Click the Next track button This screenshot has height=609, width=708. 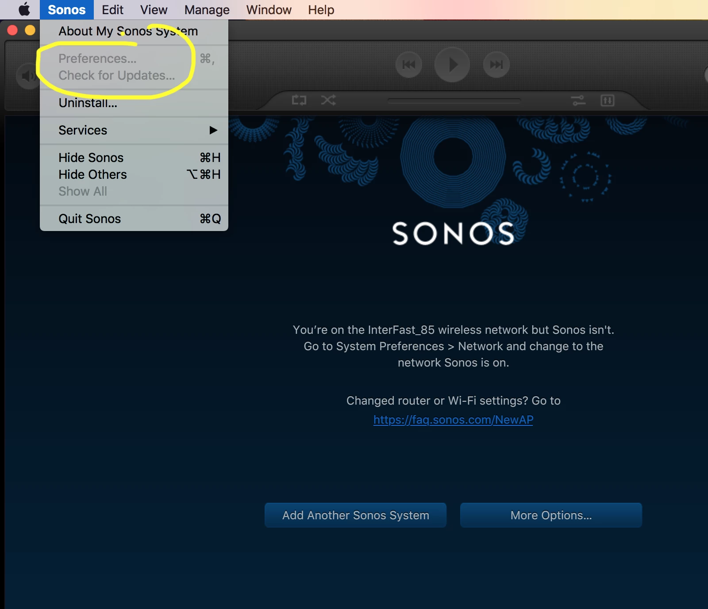click(496, 65)
